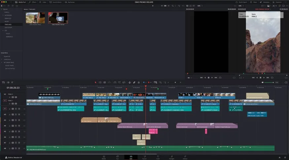Click the red marker on the timeline ruler

coord(126,89)
